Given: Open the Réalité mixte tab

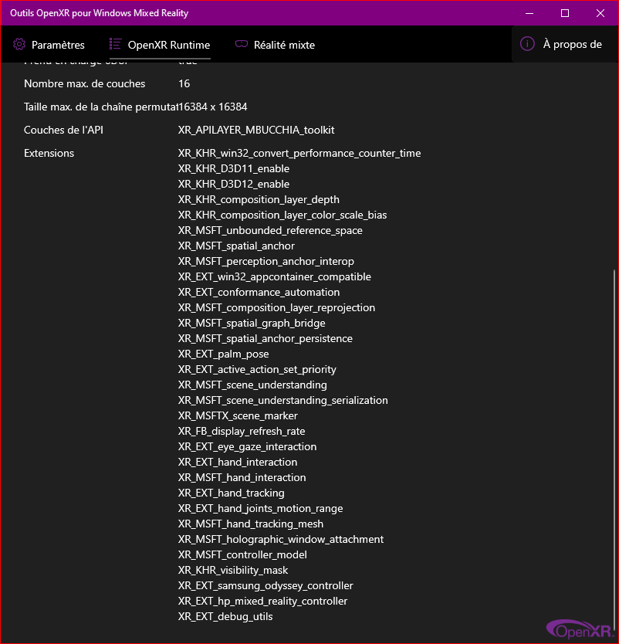Looking at the screenshot, I should [275, 44].
